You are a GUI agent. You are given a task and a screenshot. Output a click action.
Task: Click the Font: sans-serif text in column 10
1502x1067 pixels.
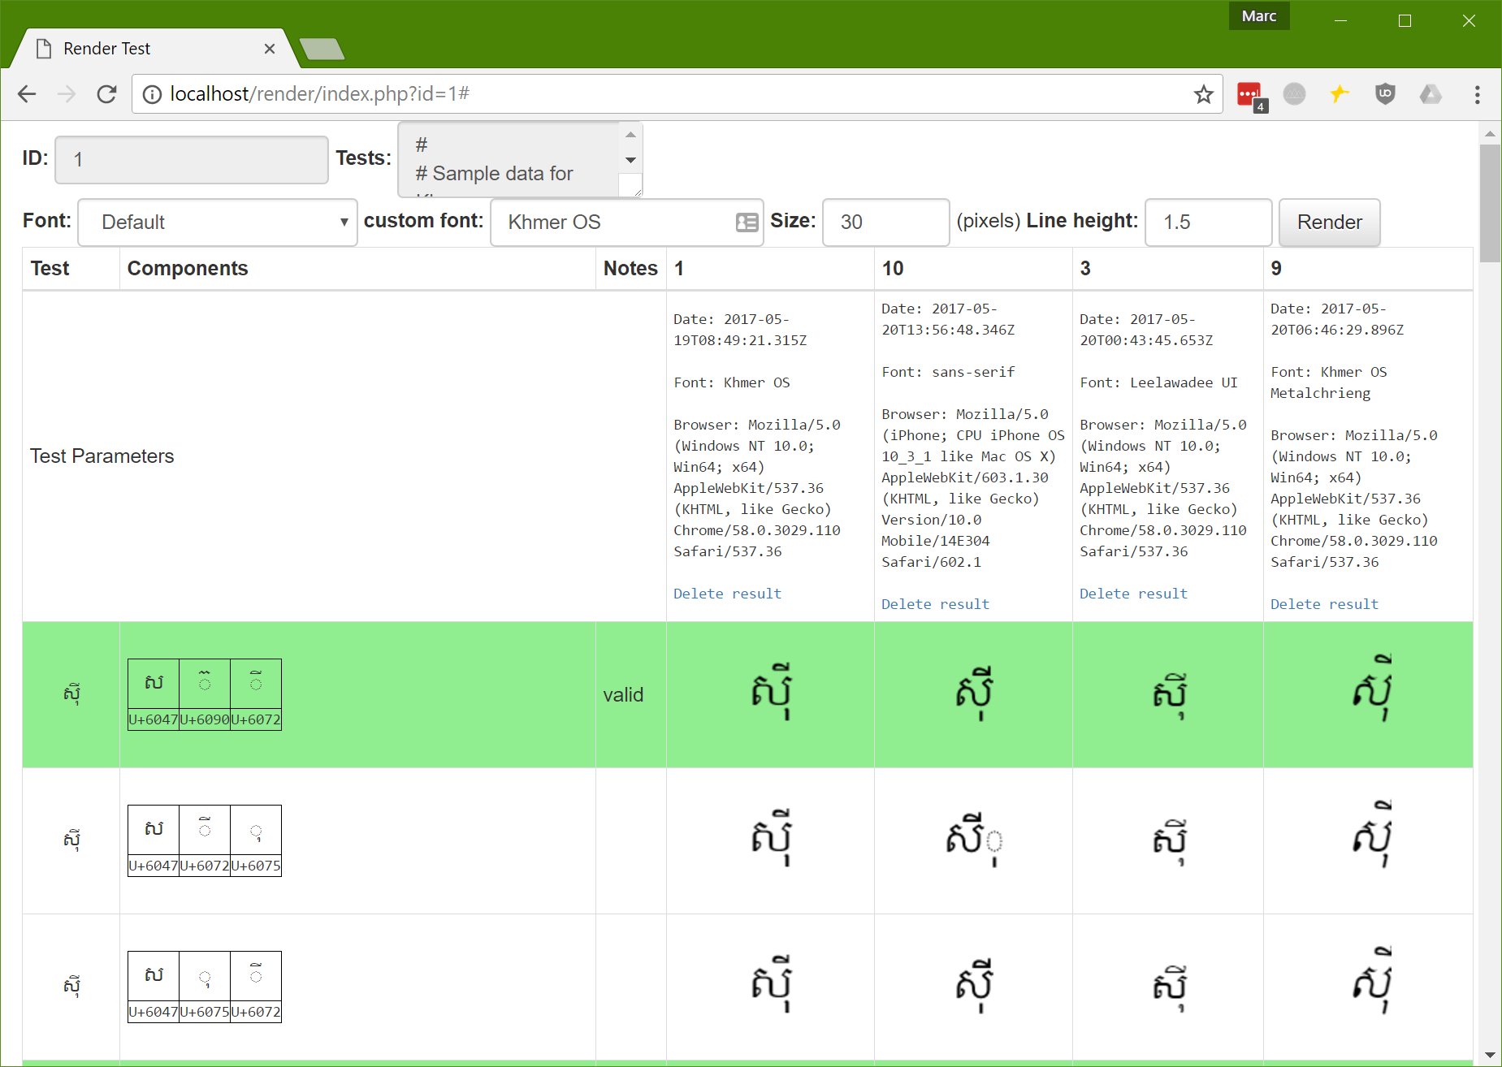pos(948,372)
